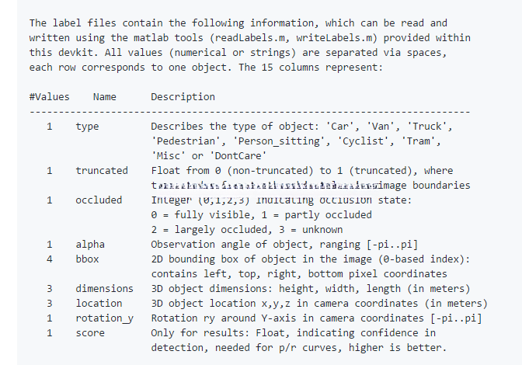Screen dimensions: 522x365
Task: Click the number 4 beside bbox
Action: pyautogui.click(x=49, y=259)
